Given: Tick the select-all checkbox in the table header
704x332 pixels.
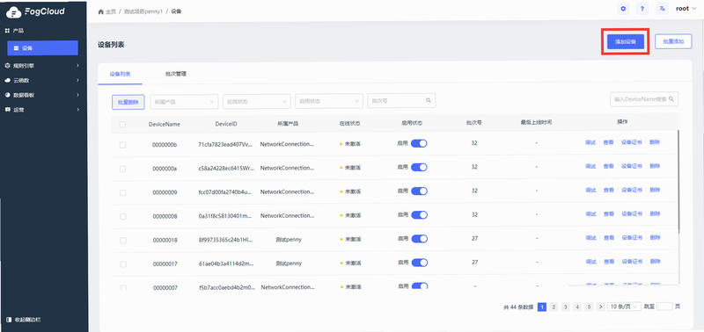Looking at the screenshot, I should pyautogui.click(x=122, y=125).
